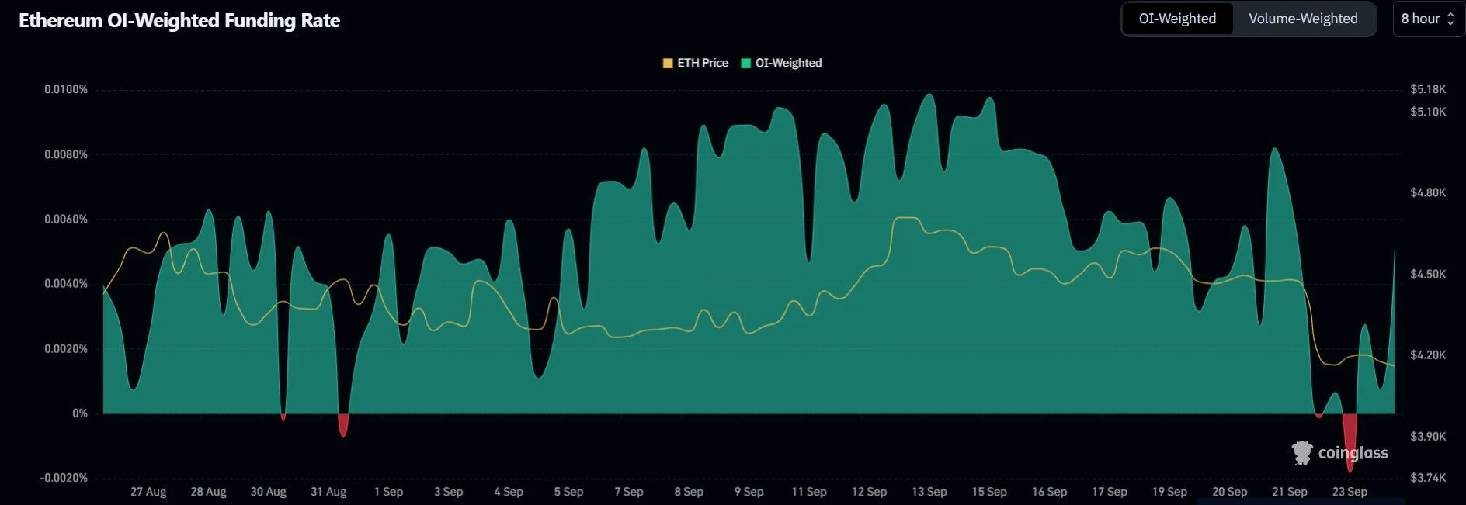Click the 0% funding rate axis label
The height and width of the screenshot is (505, 1466).
(80, 413)
